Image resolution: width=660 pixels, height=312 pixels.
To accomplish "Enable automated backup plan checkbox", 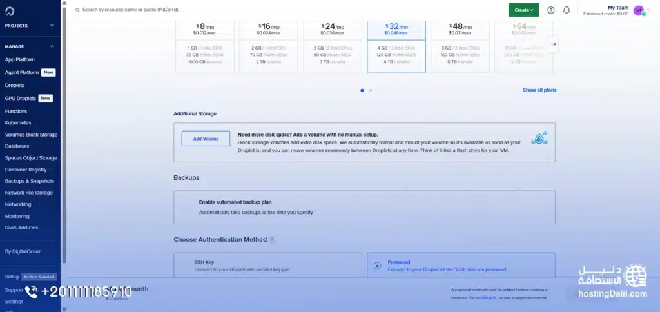I will click(186, 207).
